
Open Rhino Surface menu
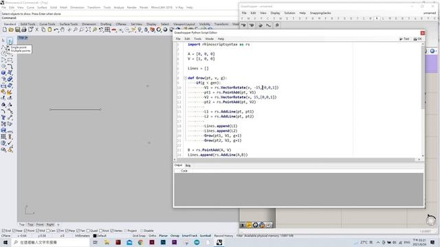(x=42, y=8)
